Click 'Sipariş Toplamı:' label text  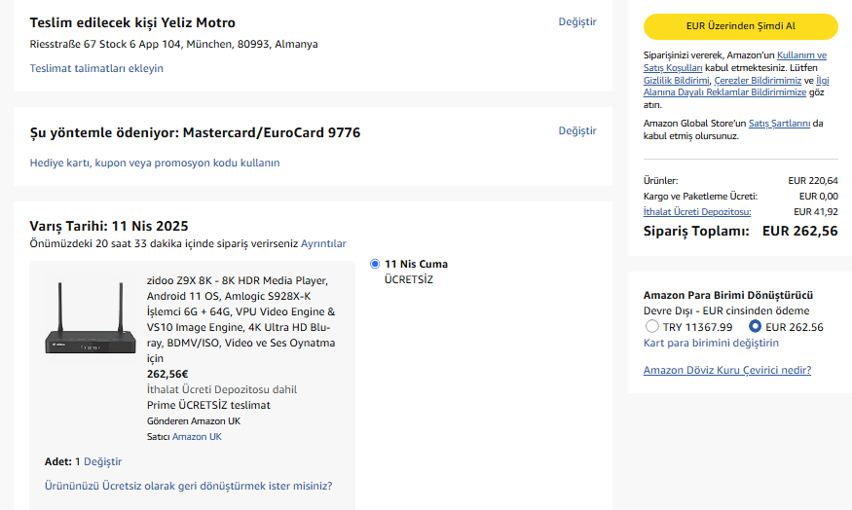coord(696,231)
